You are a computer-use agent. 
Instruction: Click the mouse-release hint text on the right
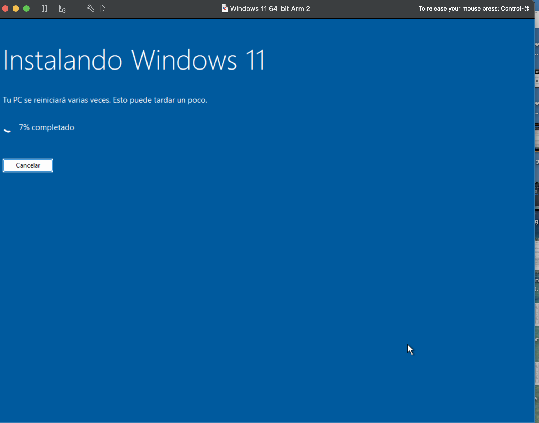(x=473, y=8)
